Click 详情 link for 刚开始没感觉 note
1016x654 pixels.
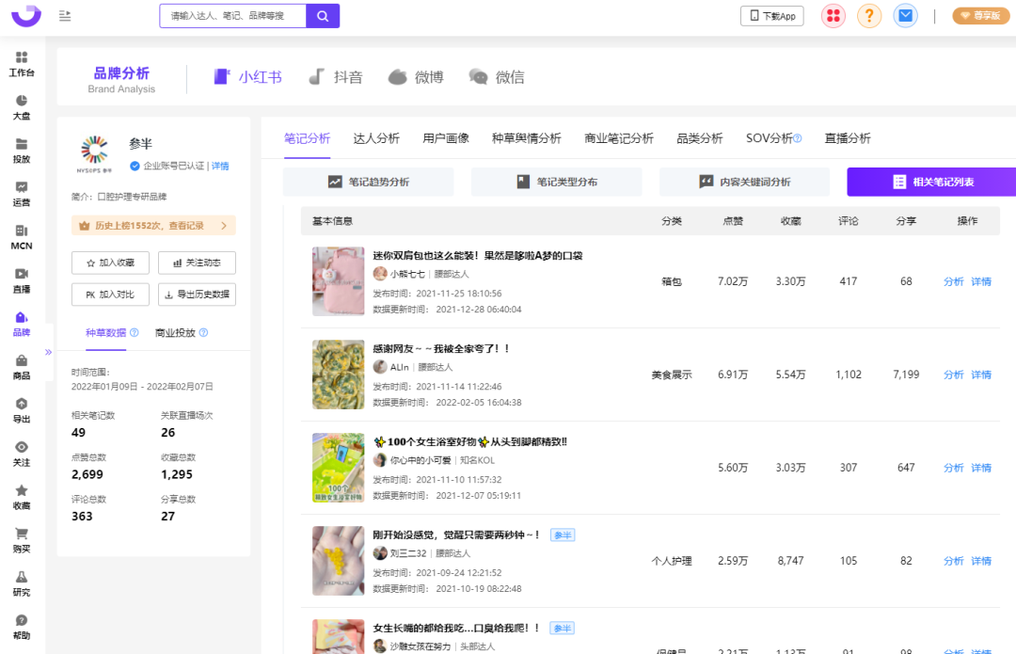pos(981,562)
